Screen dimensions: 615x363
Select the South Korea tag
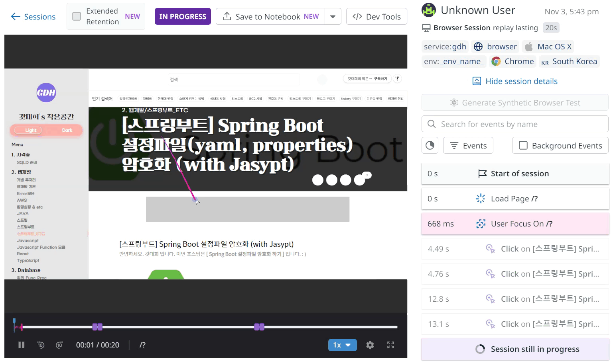(x=569, y=61)
